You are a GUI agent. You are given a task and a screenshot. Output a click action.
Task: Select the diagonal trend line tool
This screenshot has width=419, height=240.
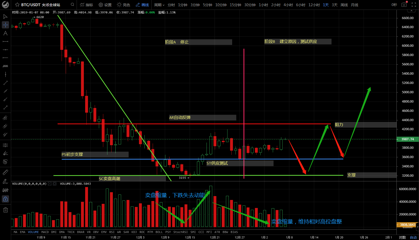pyautogui.click(x=5, y=83)
